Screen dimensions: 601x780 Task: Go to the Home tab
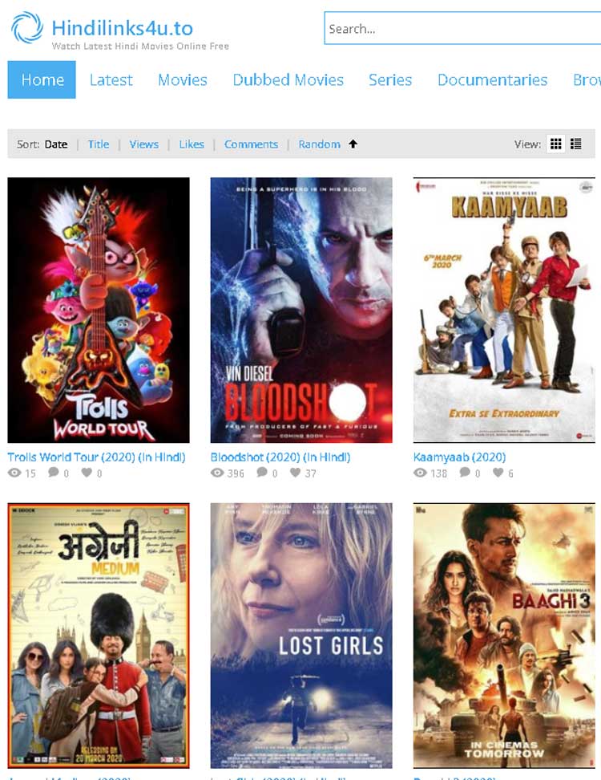(42, 79)
